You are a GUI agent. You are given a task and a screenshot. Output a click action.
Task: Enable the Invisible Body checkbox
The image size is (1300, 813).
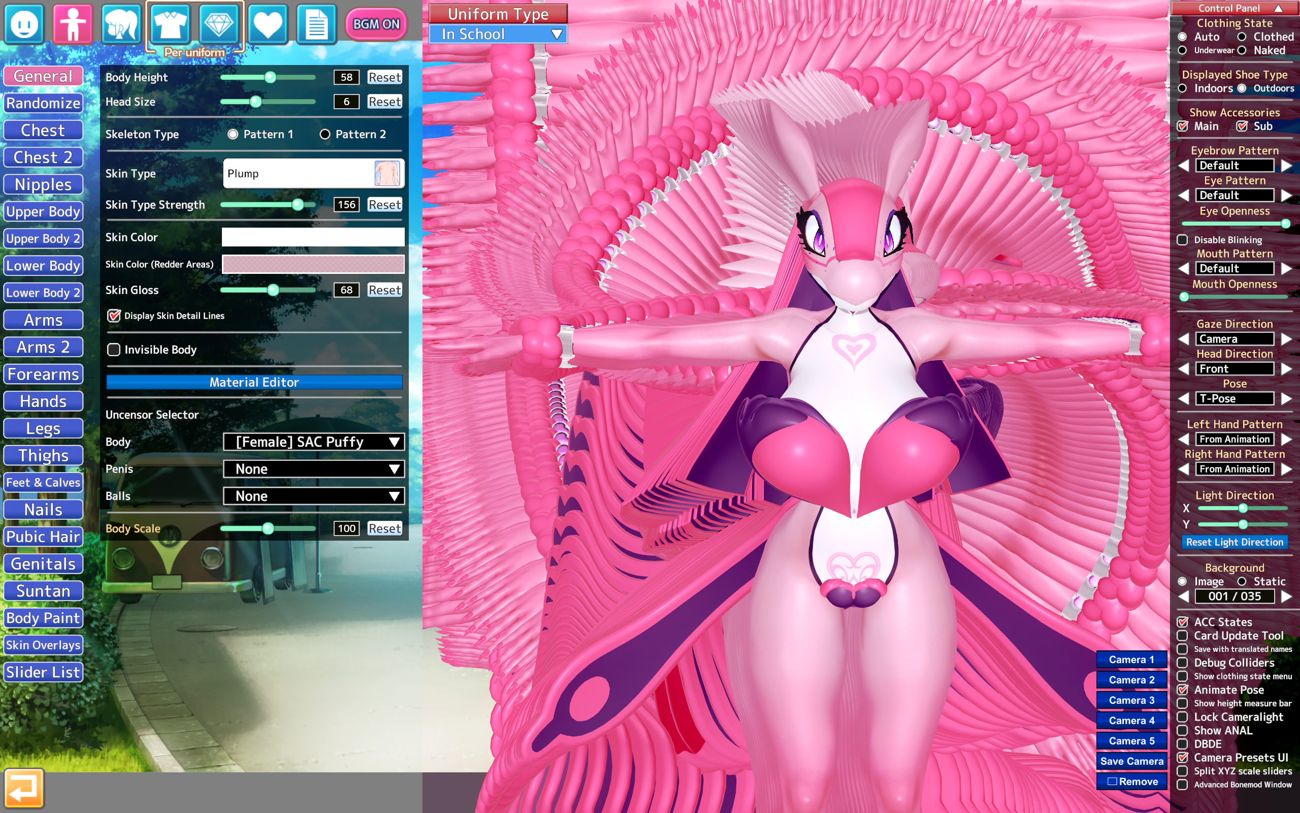pos(114,350)
